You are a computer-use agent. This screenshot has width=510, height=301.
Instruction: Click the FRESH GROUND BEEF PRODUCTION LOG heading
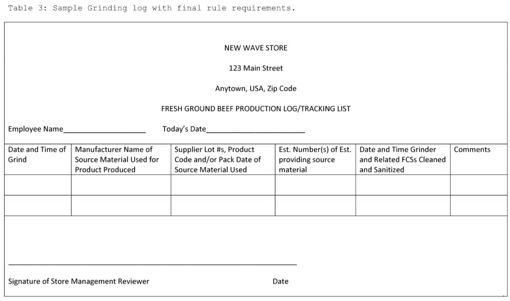(255, 109)
